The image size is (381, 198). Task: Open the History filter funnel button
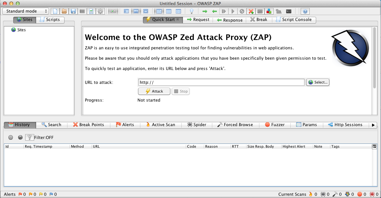coord(29,137)
